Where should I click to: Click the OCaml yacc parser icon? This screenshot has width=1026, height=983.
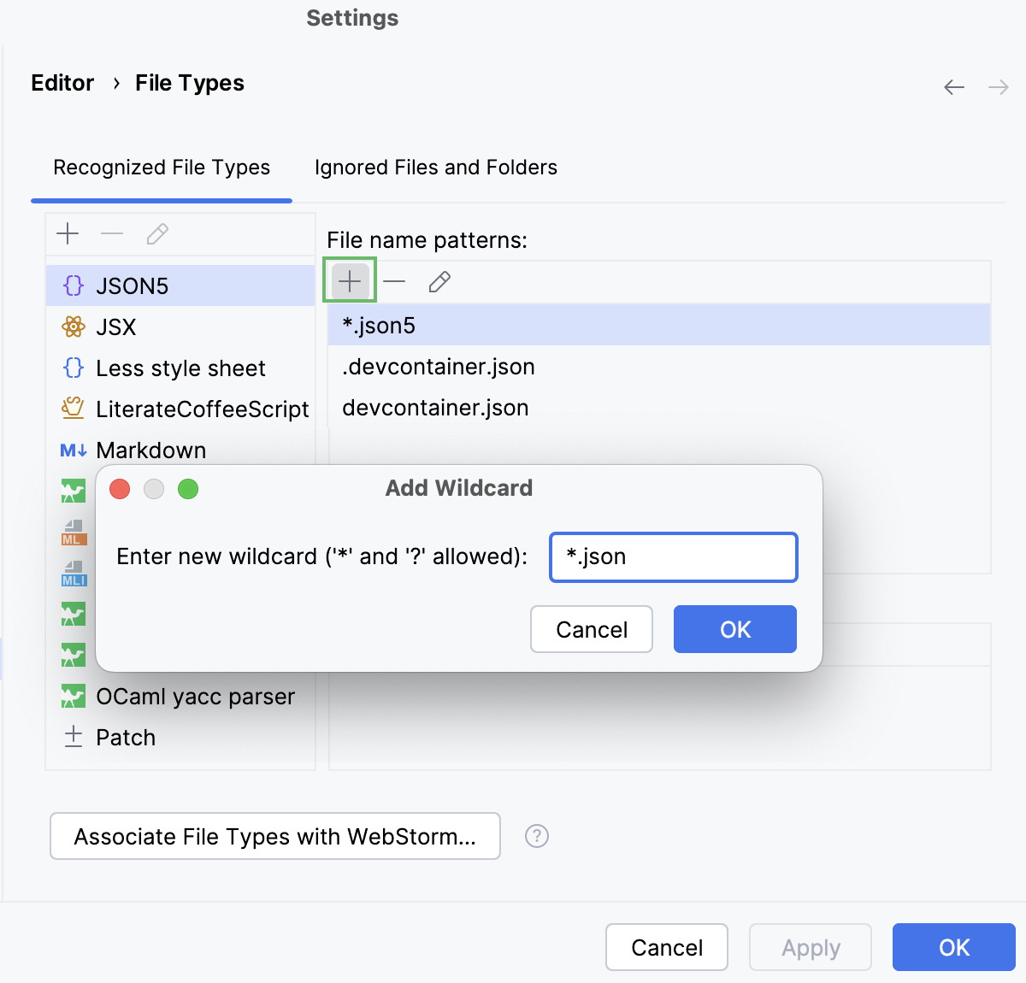pos(73,696)
